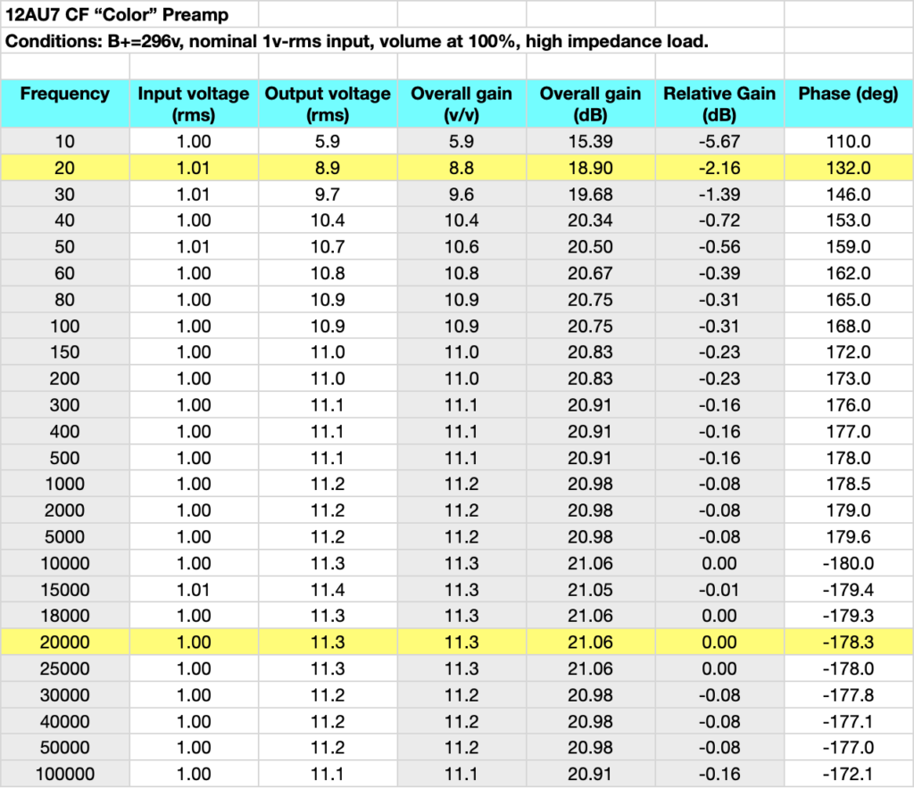
Task: Click output voltage 11.4 cell
Action: pyautogui.click(x=328, y=589)
